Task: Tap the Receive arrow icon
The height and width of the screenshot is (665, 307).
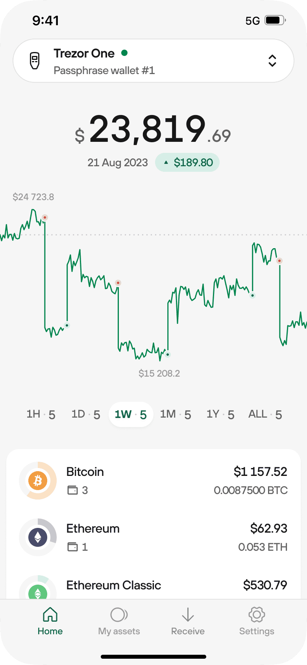Action: click(188, 615)
